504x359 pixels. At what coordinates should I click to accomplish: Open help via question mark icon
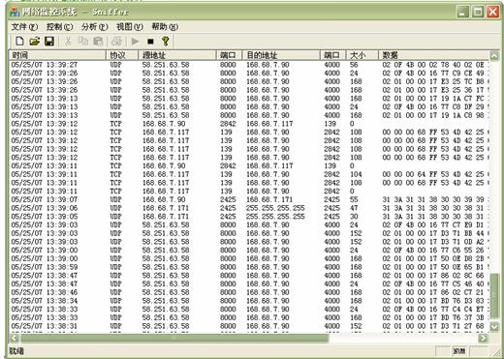(x=165, y=42)
